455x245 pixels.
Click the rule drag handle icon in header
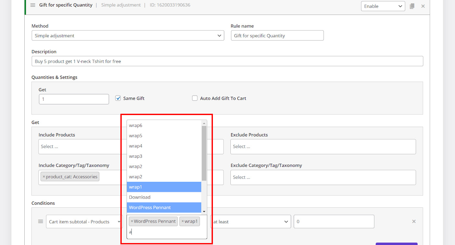(33, 5)
